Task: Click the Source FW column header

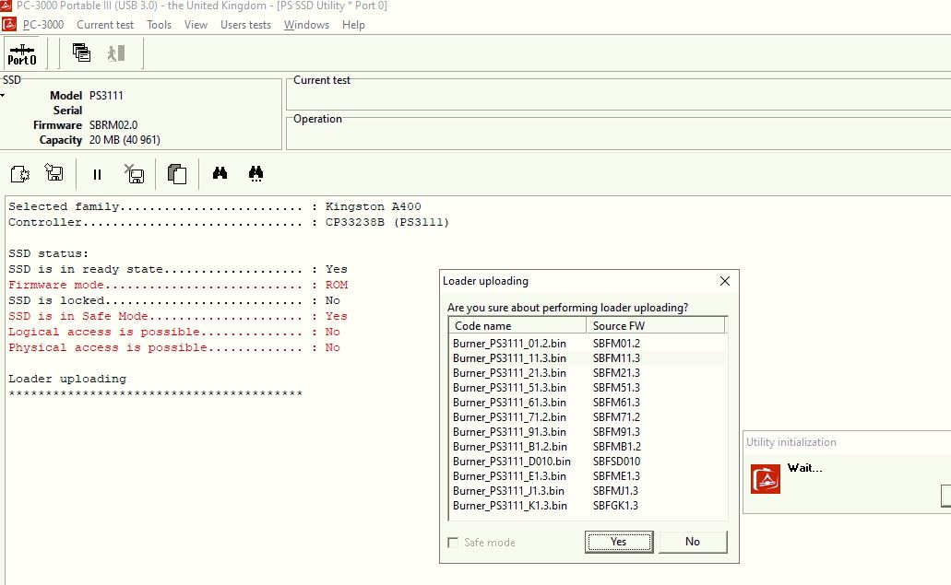Action: 656,326
